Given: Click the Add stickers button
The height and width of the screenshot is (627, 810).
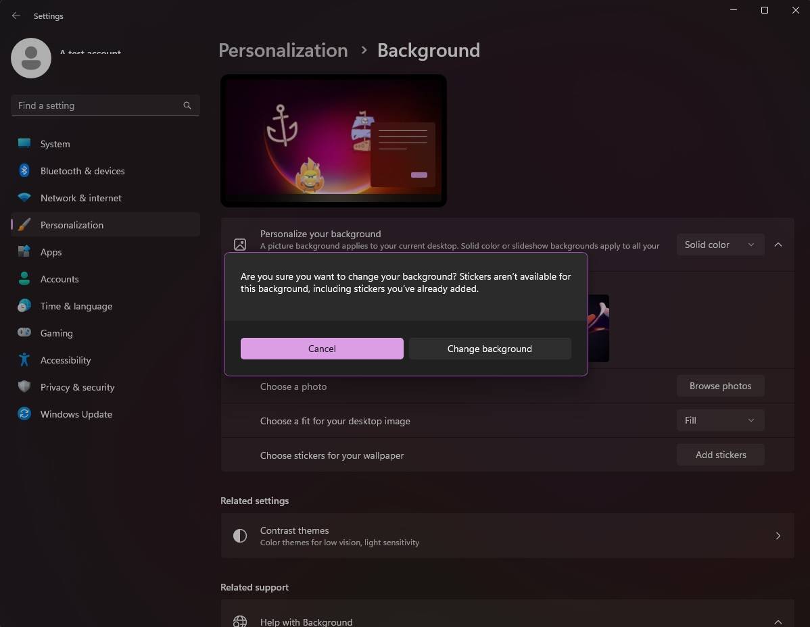Looking at the screenshot, I should 720,455.
